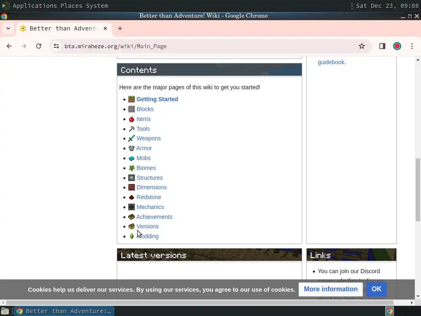
Task: Follow the guidebook link
Action: 331,63
